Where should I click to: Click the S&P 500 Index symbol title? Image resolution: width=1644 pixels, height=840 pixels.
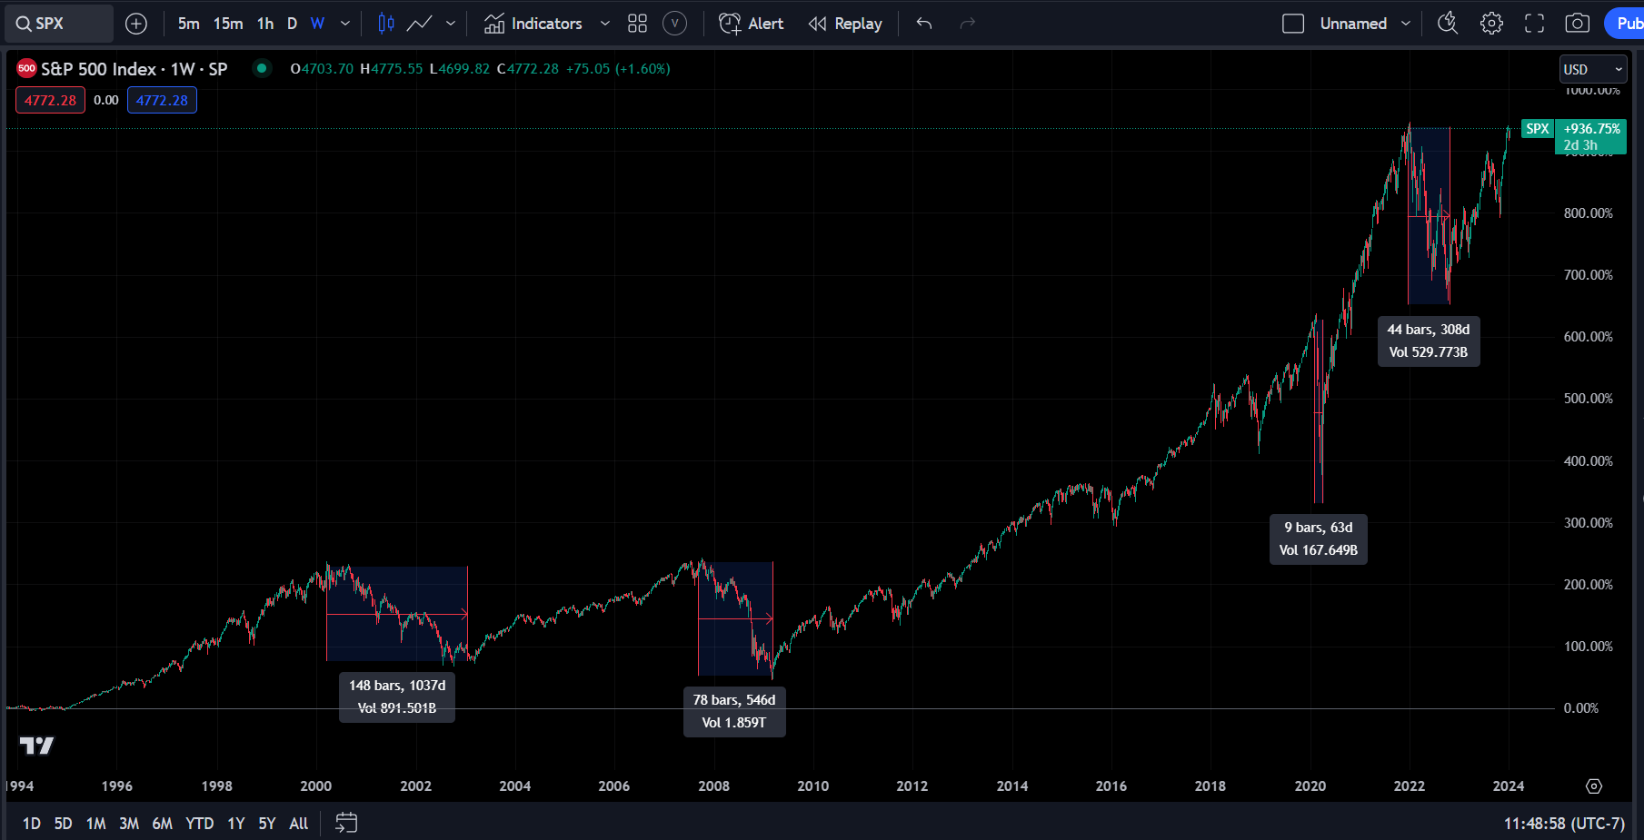click(x=134, y=69)
